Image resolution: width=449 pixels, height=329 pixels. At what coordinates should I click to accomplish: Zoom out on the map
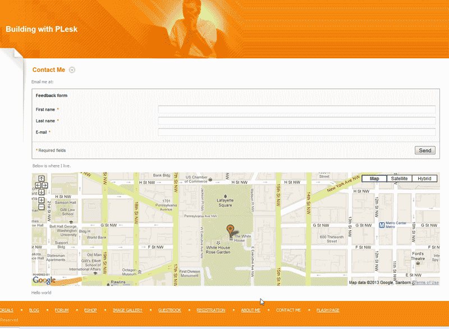(x=41, y=207)
